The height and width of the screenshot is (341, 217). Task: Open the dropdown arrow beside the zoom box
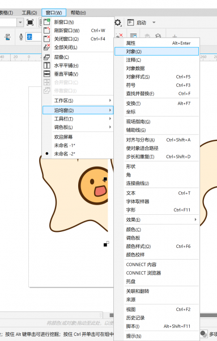coord(20,22)
